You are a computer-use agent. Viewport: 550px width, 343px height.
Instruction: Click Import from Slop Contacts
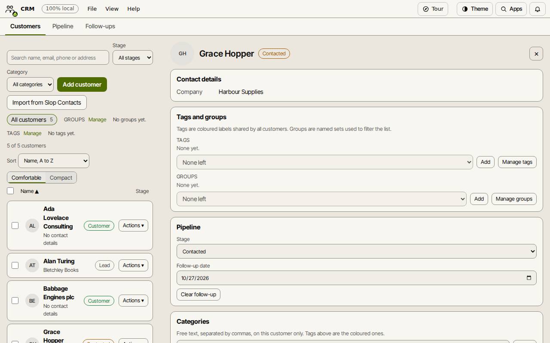(47, 102)
